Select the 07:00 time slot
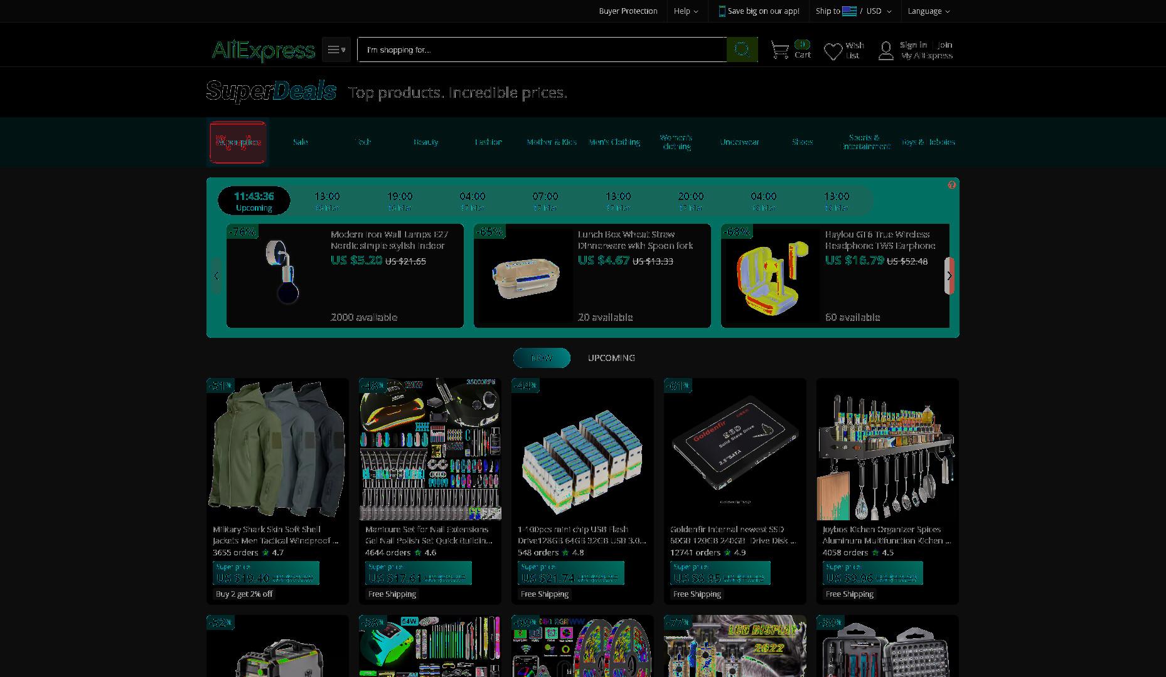This screenshot has height=677, width=1166. pos(545,201)
